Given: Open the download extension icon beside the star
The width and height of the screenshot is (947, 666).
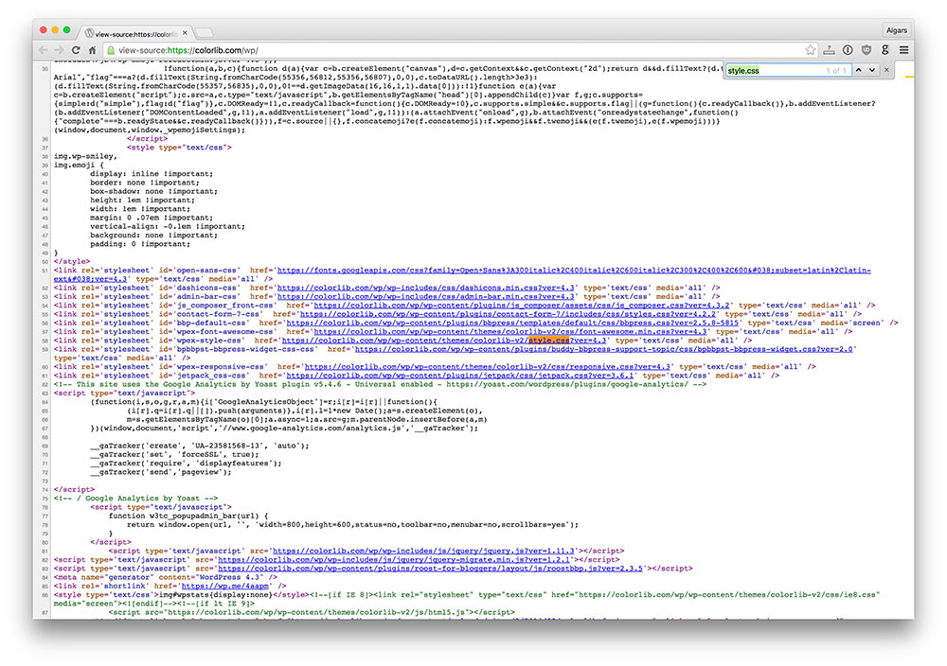Looking at the screenshot, I should [x=830, y=50].
